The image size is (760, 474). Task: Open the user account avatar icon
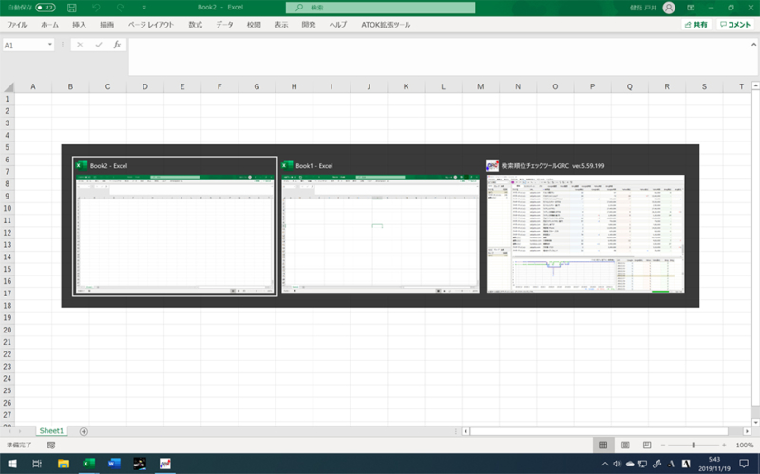pyautogui.click(x=669, y=8)
